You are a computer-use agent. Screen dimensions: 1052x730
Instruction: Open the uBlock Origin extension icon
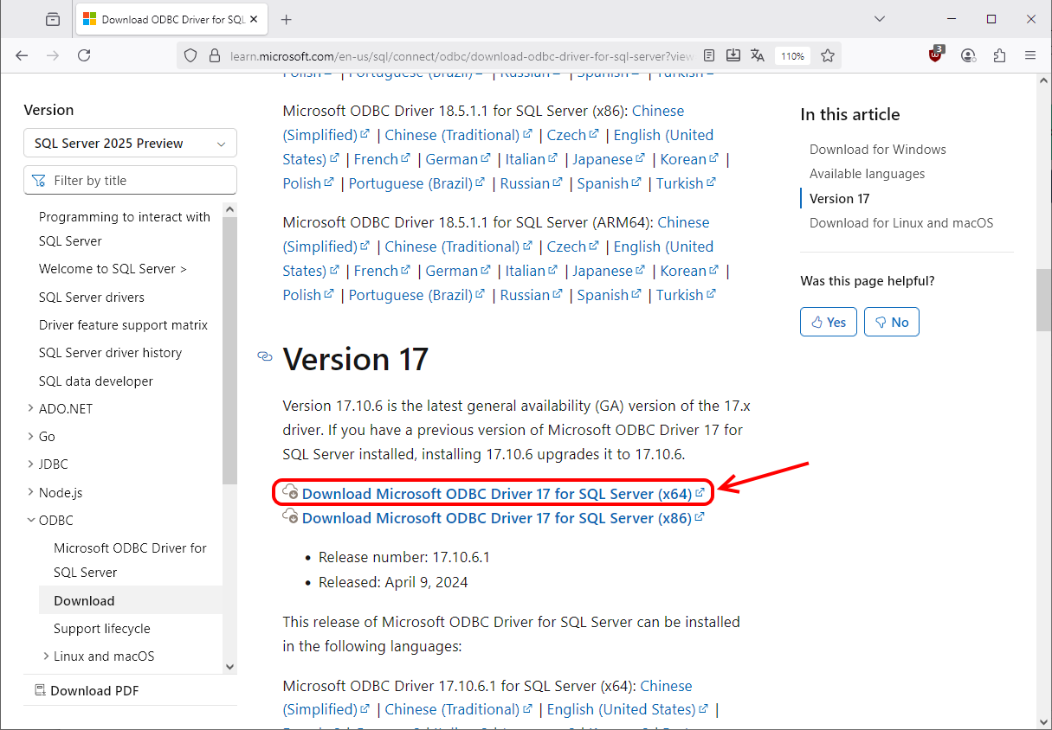[x=935, y=55]
